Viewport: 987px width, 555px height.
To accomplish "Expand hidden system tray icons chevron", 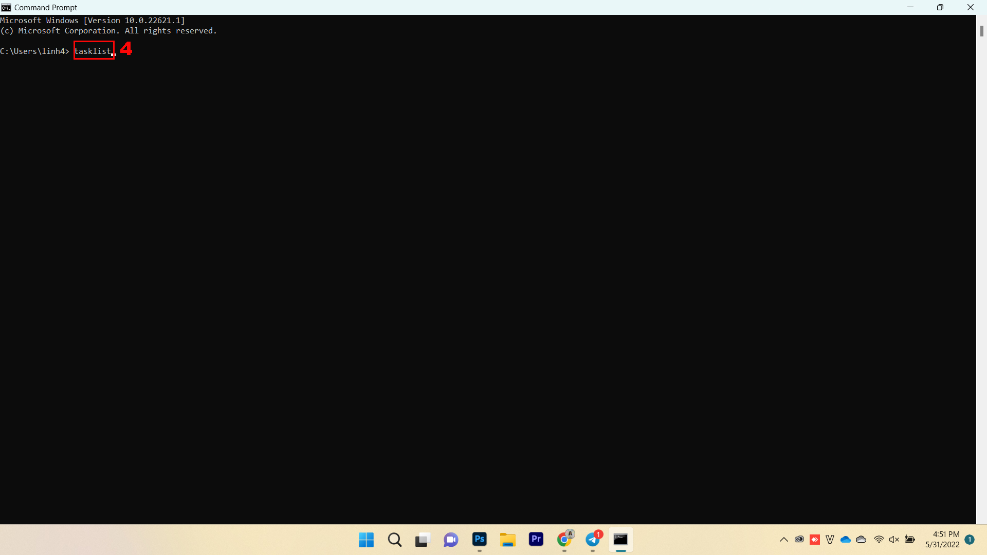I will pos(783,540).
